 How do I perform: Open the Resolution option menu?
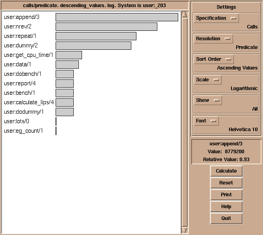pos(213,39)
